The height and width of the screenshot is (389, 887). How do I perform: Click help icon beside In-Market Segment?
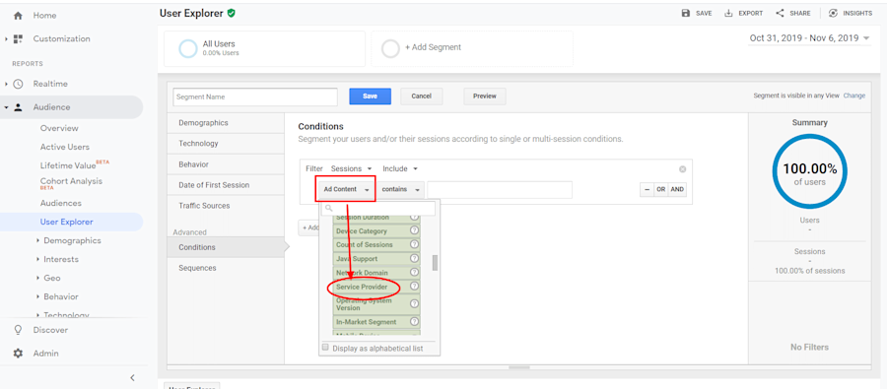coord(414,322)
